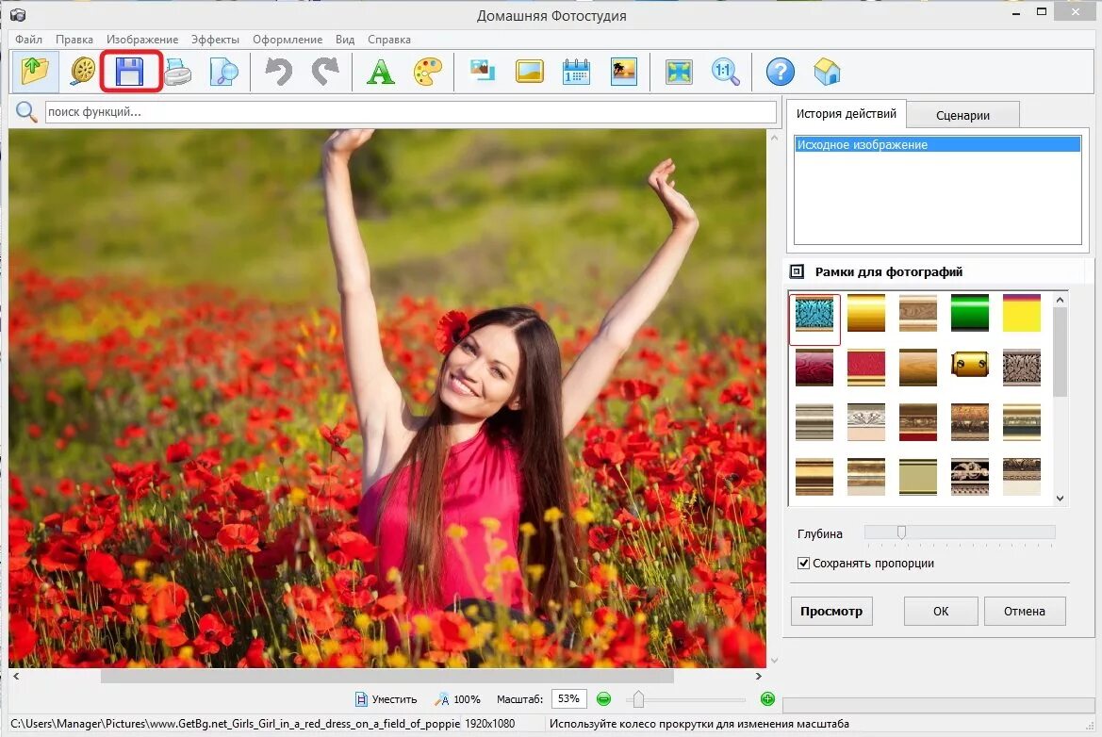
Task: Open the Эффекты menu
Action: click(215, 40)
